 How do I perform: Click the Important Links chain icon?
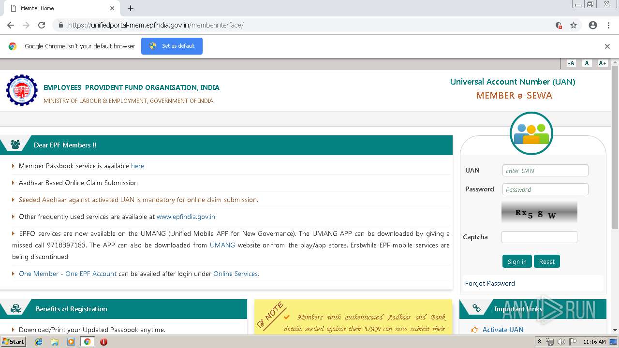pyautogui.click(x=476, y=308)
